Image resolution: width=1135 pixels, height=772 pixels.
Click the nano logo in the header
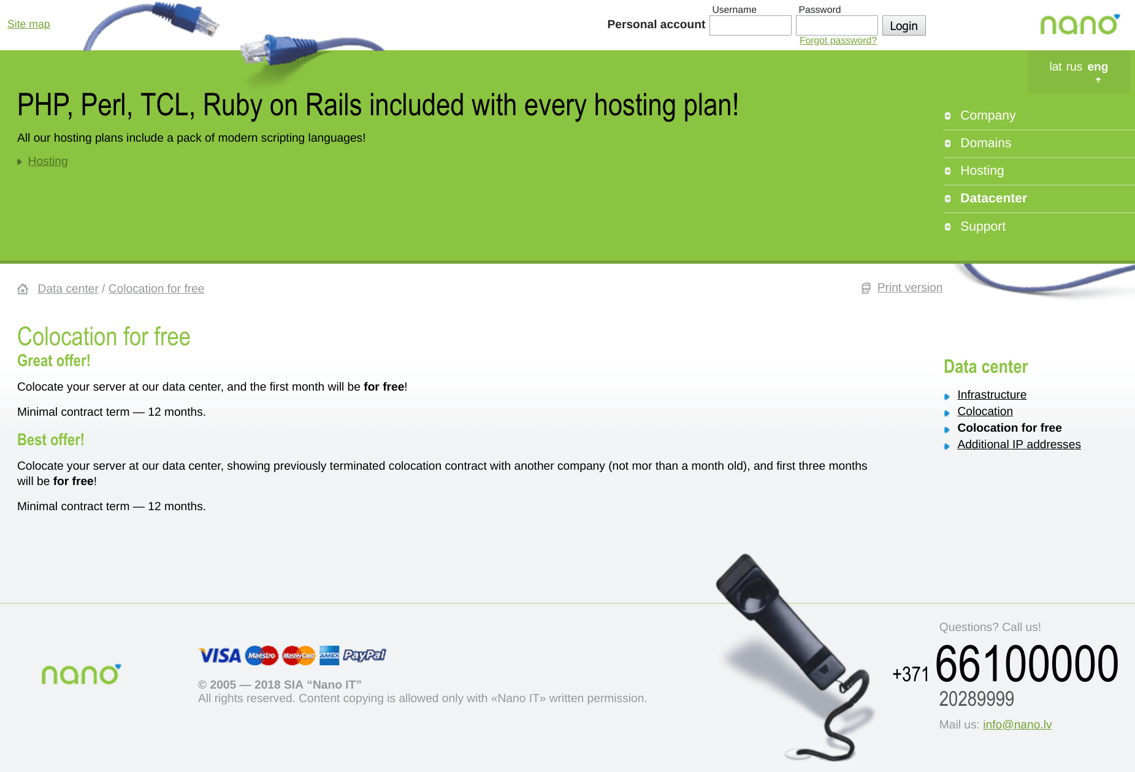pos(1080,24)
